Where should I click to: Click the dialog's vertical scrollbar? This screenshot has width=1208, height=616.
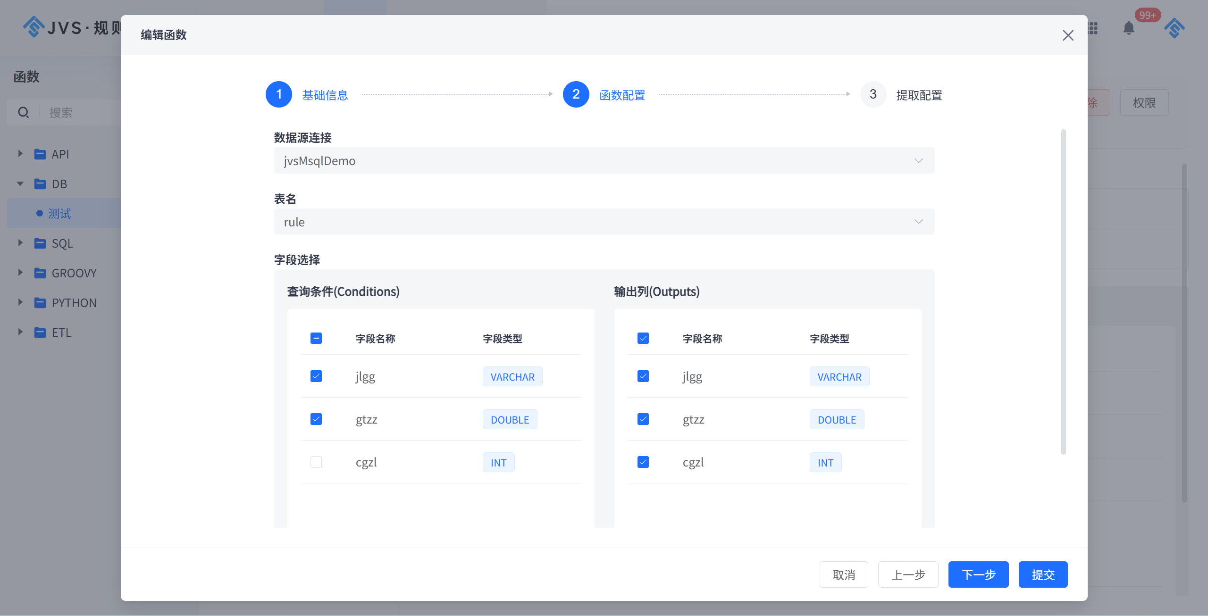pos(1064,292)
